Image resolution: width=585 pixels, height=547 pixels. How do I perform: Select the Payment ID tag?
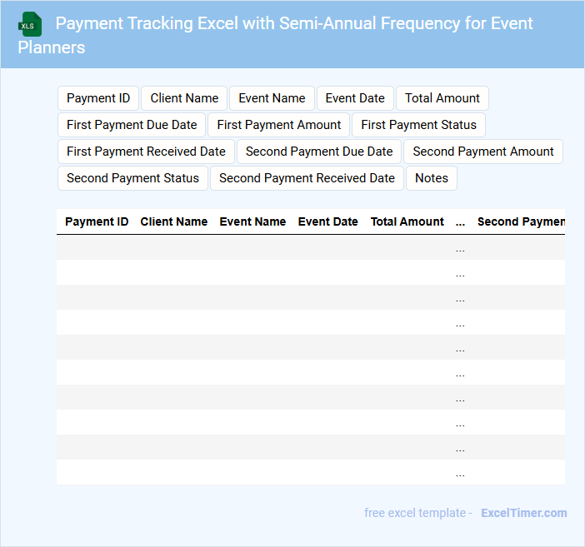[x=98, y=98]
